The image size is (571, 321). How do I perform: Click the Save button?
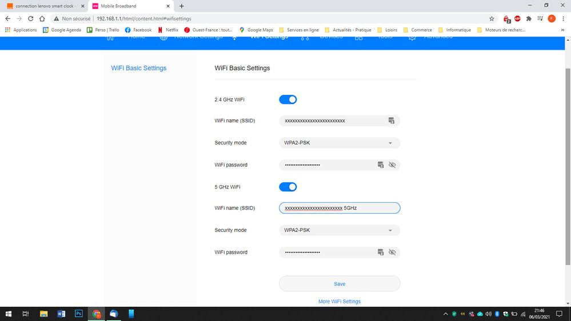(339, 284)
